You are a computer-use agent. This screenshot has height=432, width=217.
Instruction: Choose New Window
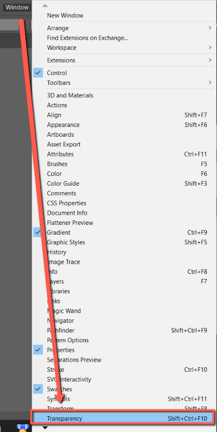pyautogui.click(x=65, y=15)
